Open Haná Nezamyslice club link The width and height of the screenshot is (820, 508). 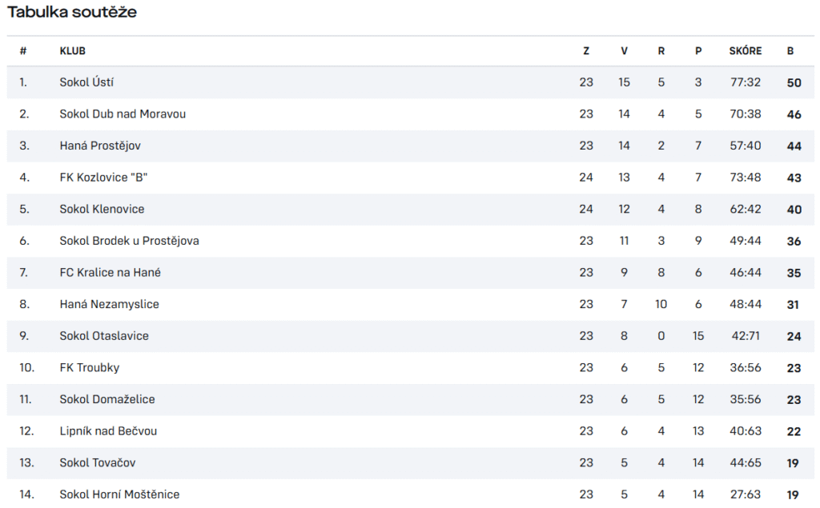[x=109, y=304]
